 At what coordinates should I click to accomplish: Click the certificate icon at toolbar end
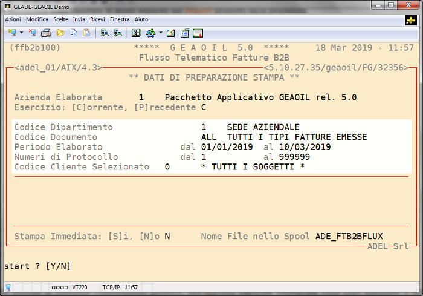click(x=198, y=33)
